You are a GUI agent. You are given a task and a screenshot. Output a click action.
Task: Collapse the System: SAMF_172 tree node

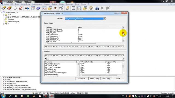[1, 13]
